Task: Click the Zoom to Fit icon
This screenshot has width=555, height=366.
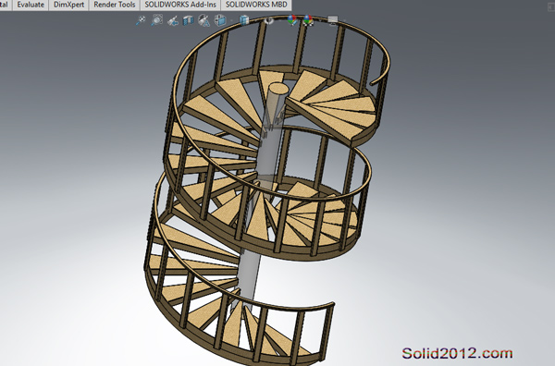Action: tap(141, 20)
